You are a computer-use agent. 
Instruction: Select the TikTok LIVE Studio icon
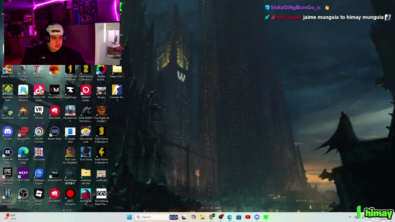tap(39, 93)
